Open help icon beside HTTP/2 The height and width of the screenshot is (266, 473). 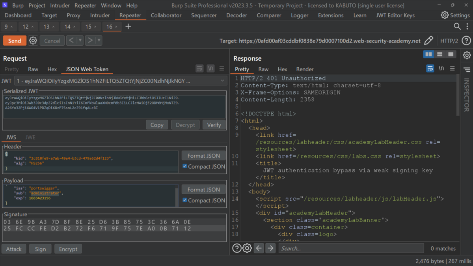coord(466,41)
